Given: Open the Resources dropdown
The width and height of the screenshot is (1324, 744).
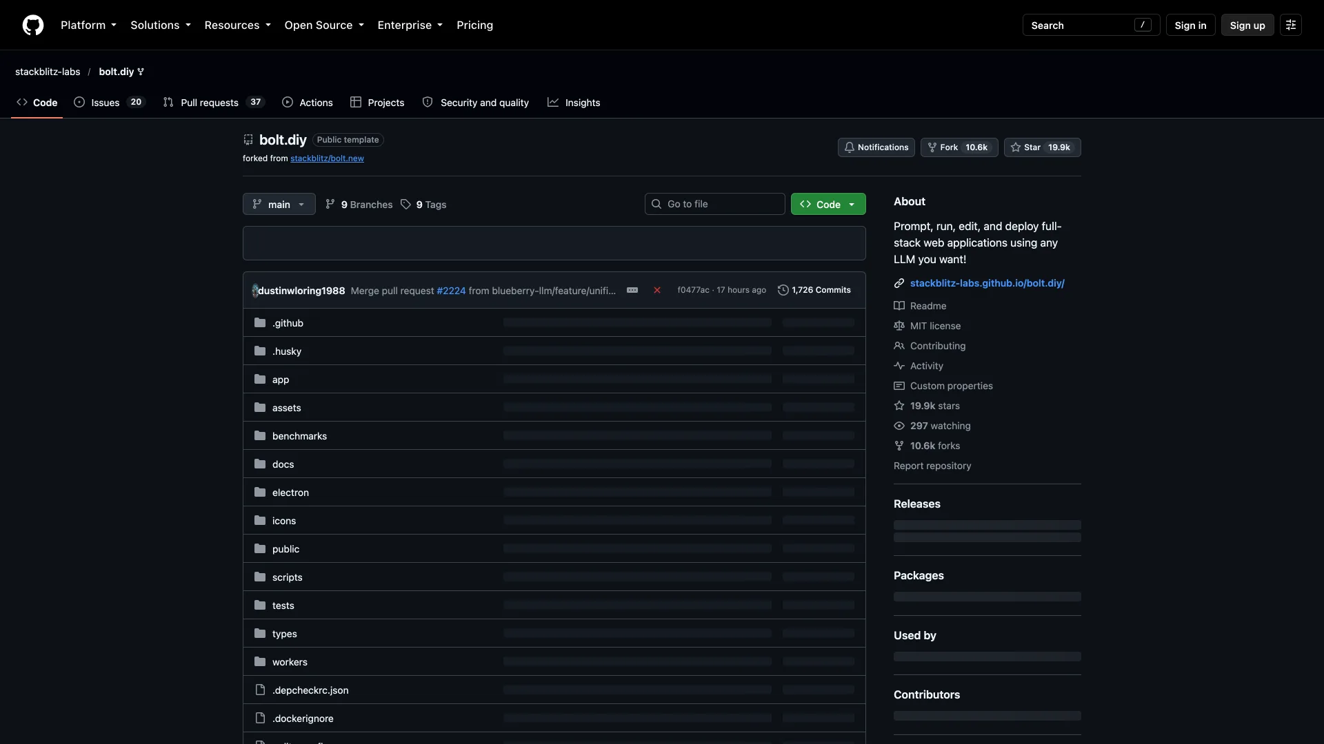Looking at the screenshot, I should tap(237, 25).
